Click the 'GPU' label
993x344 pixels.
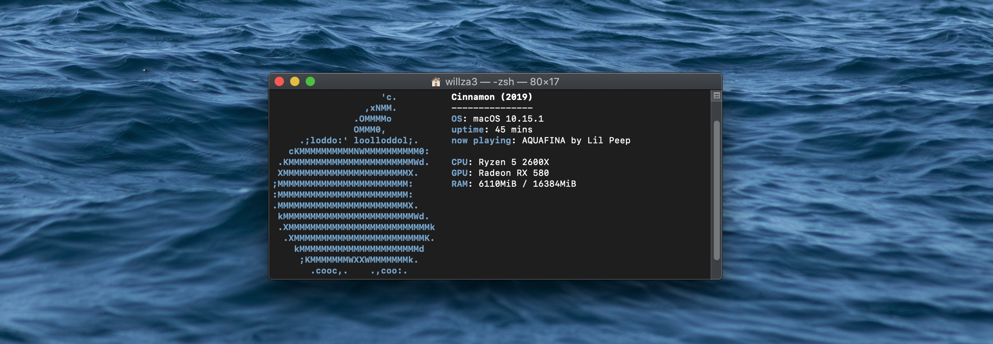click(459, 173)
